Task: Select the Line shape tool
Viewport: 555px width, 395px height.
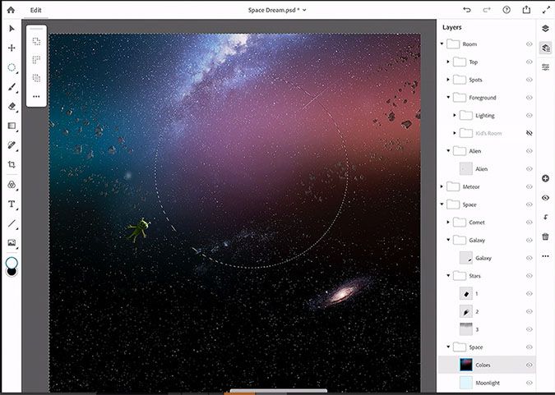Action: click(12, 223)
